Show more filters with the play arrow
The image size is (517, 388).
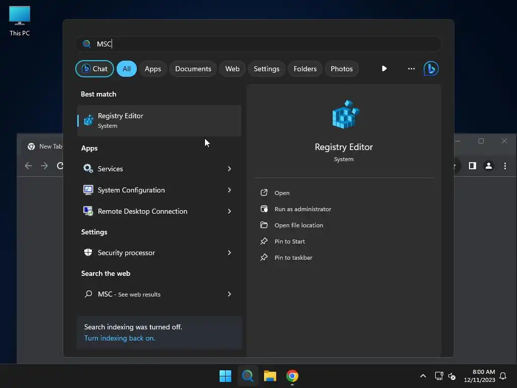click(384, 69)
